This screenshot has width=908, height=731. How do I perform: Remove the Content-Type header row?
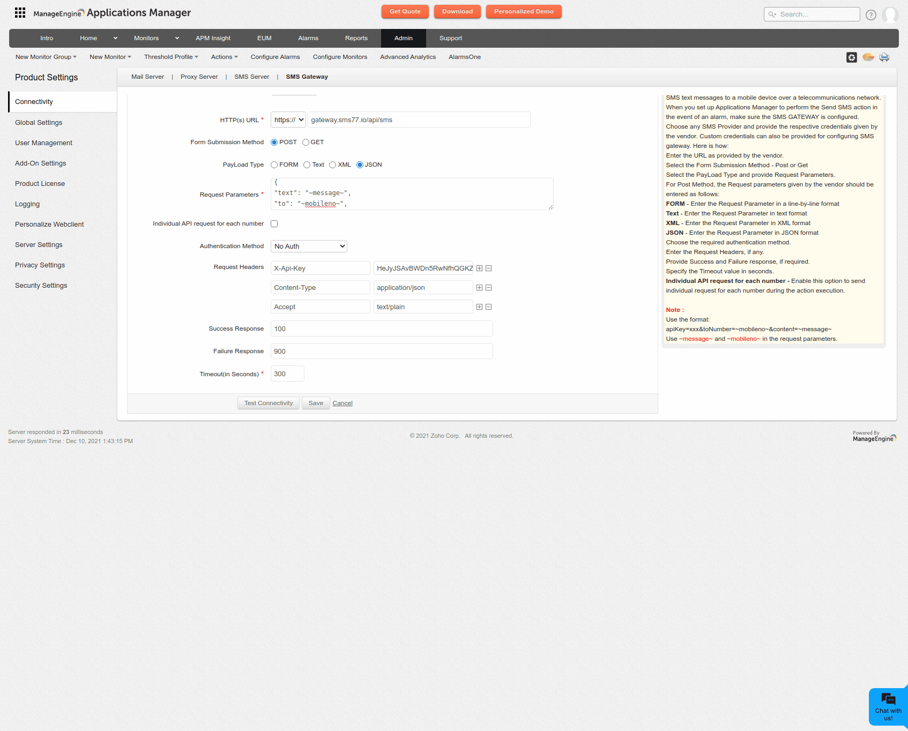tap(489, 288)
